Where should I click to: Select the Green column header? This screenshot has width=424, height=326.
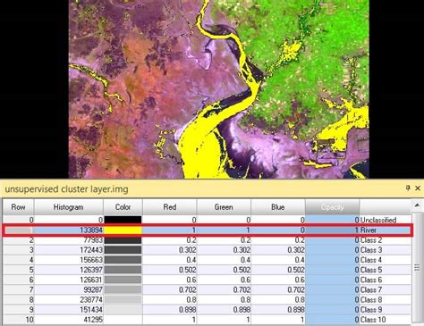[224, 207]
